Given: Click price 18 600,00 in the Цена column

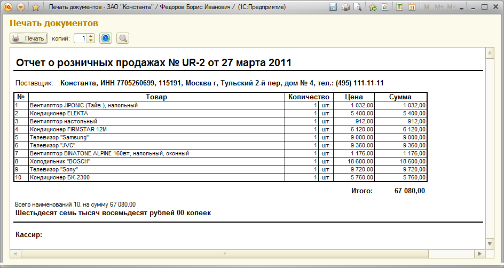Looking at the screenshot, I should tap(354, 161).
